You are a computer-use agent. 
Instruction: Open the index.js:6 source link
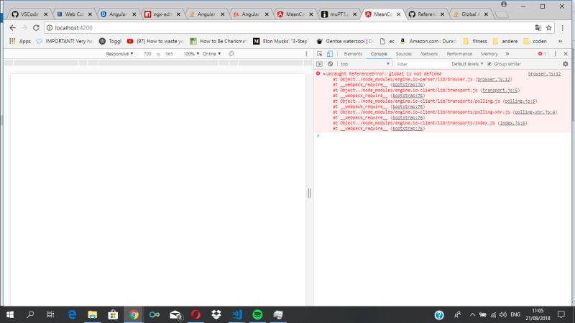(x=512, y=123)
